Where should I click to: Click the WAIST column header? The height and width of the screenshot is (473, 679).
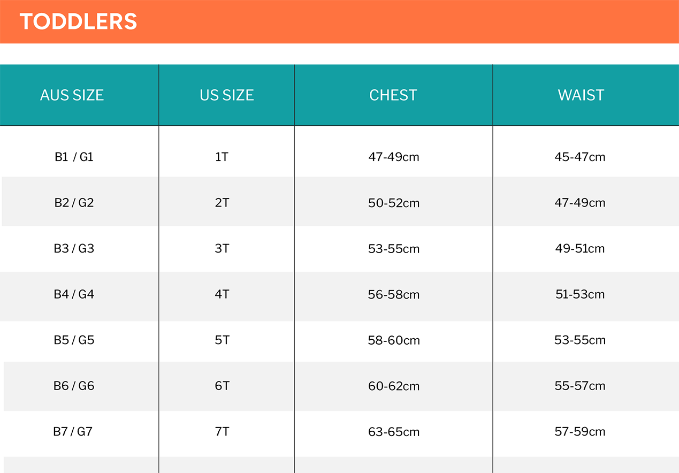[581, 95]
